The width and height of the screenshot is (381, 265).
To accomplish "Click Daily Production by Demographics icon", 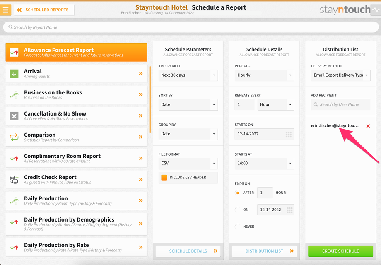I will (14, 222).
